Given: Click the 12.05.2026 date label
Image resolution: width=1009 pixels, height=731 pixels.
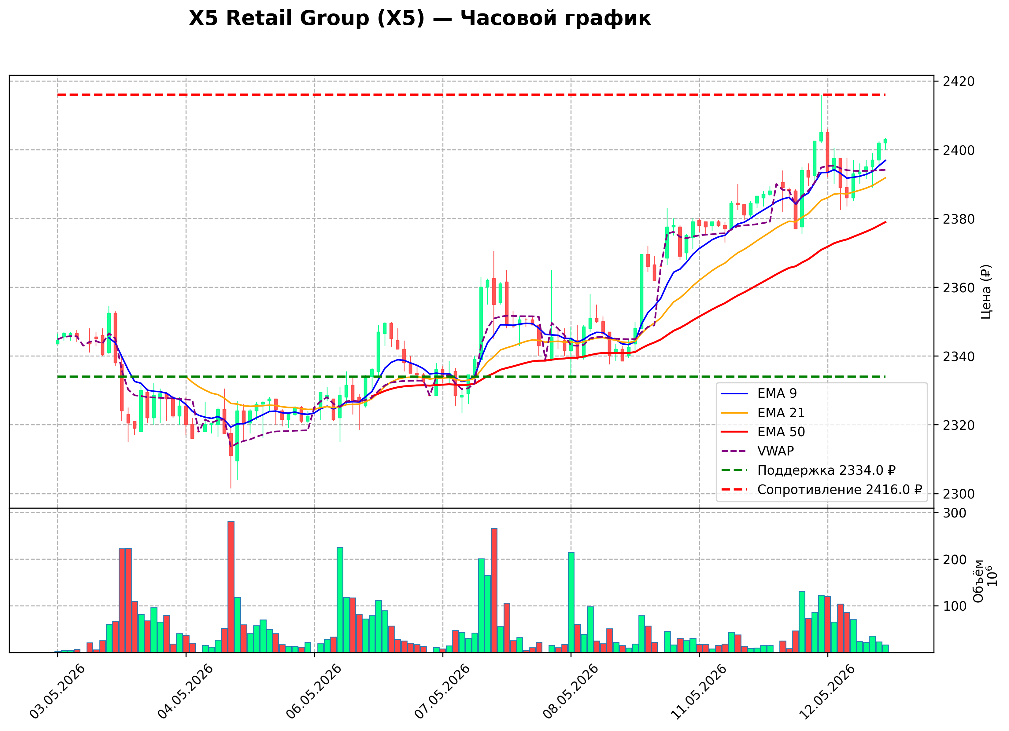Looking at the screenshot, I should (827, 692).
